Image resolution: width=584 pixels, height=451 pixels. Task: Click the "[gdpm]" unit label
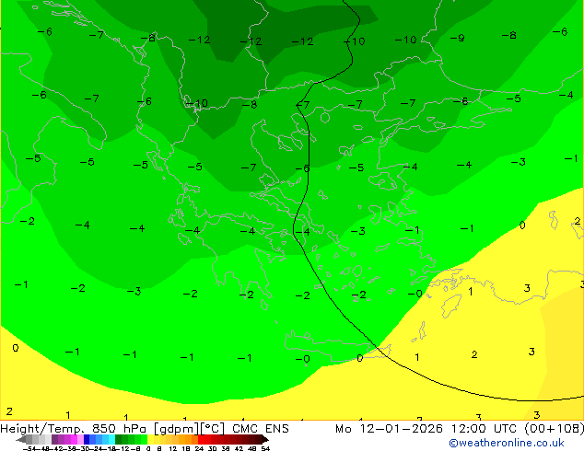tap(177, 429)
